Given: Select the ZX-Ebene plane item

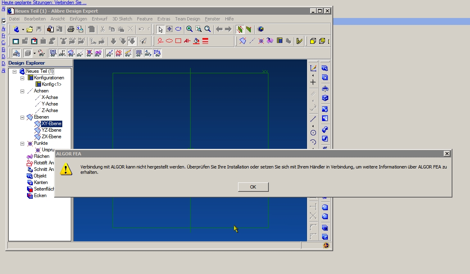Looking at the screenshot, I should (52, 137).
